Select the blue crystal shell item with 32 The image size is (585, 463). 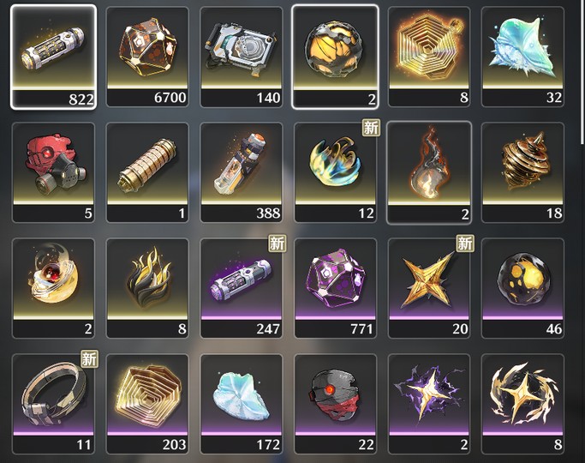(x=522, y=57)
